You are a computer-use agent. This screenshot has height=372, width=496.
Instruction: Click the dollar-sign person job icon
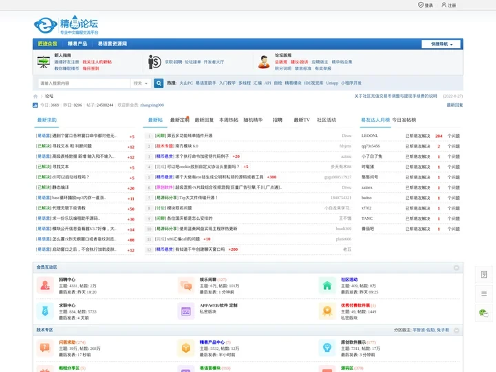155,62
